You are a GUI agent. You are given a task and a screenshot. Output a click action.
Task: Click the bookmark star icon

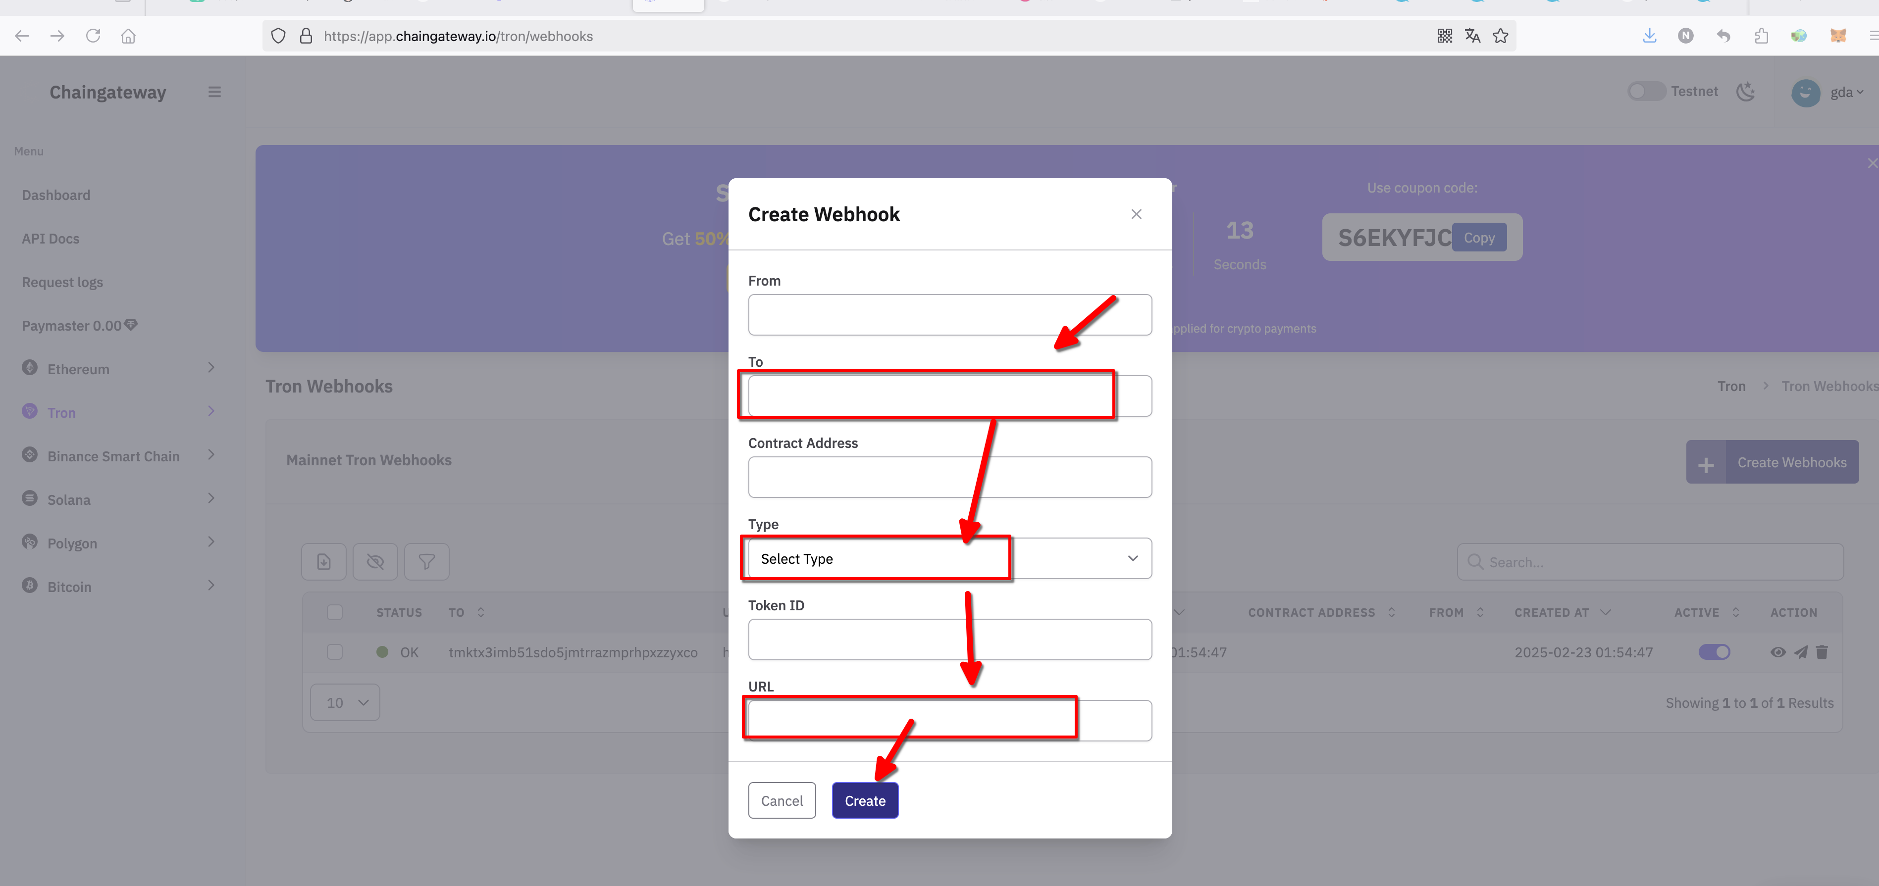(x=1501, y=36)
